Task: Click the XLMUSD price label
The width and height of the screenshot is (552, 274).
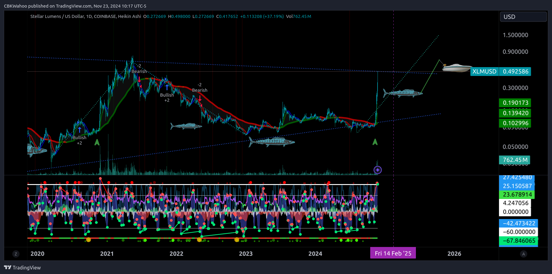Action: point(484,71)
